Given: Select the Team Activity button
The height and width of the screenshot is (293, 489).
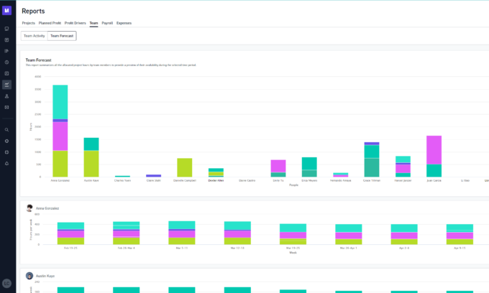Looking at the screenshot, I should [34, 35].
